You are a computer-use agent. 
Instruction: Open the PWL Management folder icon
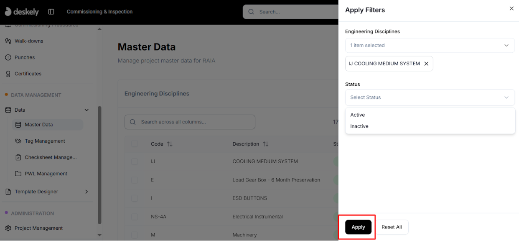18,173
